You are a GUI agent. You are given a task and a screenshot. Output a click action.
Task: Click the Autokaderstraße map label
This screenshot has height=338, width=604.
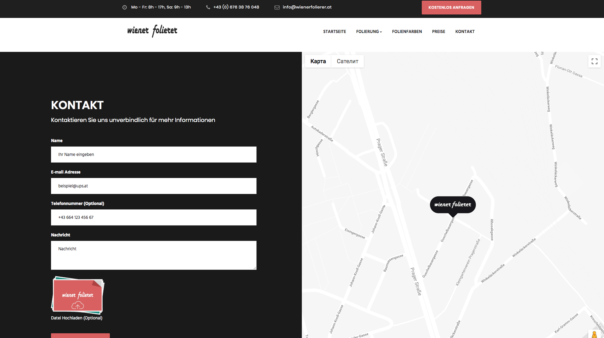[x=322, y=134]
